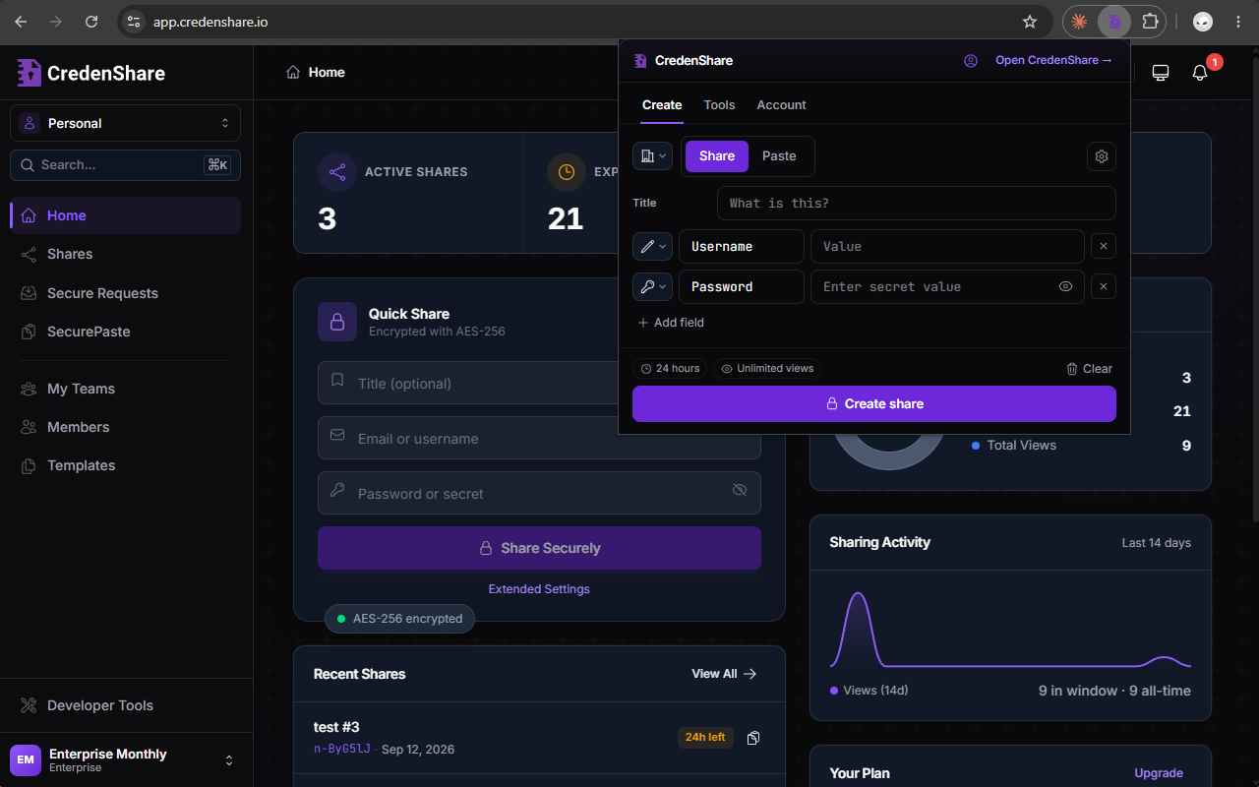Click the Share Securely button
The width and height of the screenshot is (1259, 787).
coord(539,548)
